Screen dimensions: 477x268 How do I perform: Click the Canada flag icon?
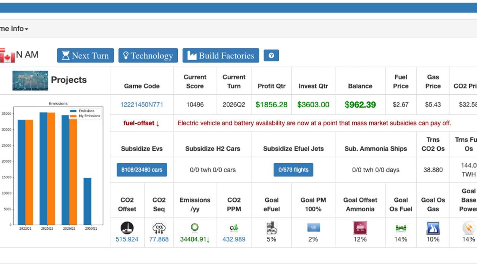pyautogui.click(x=7, y=55)
